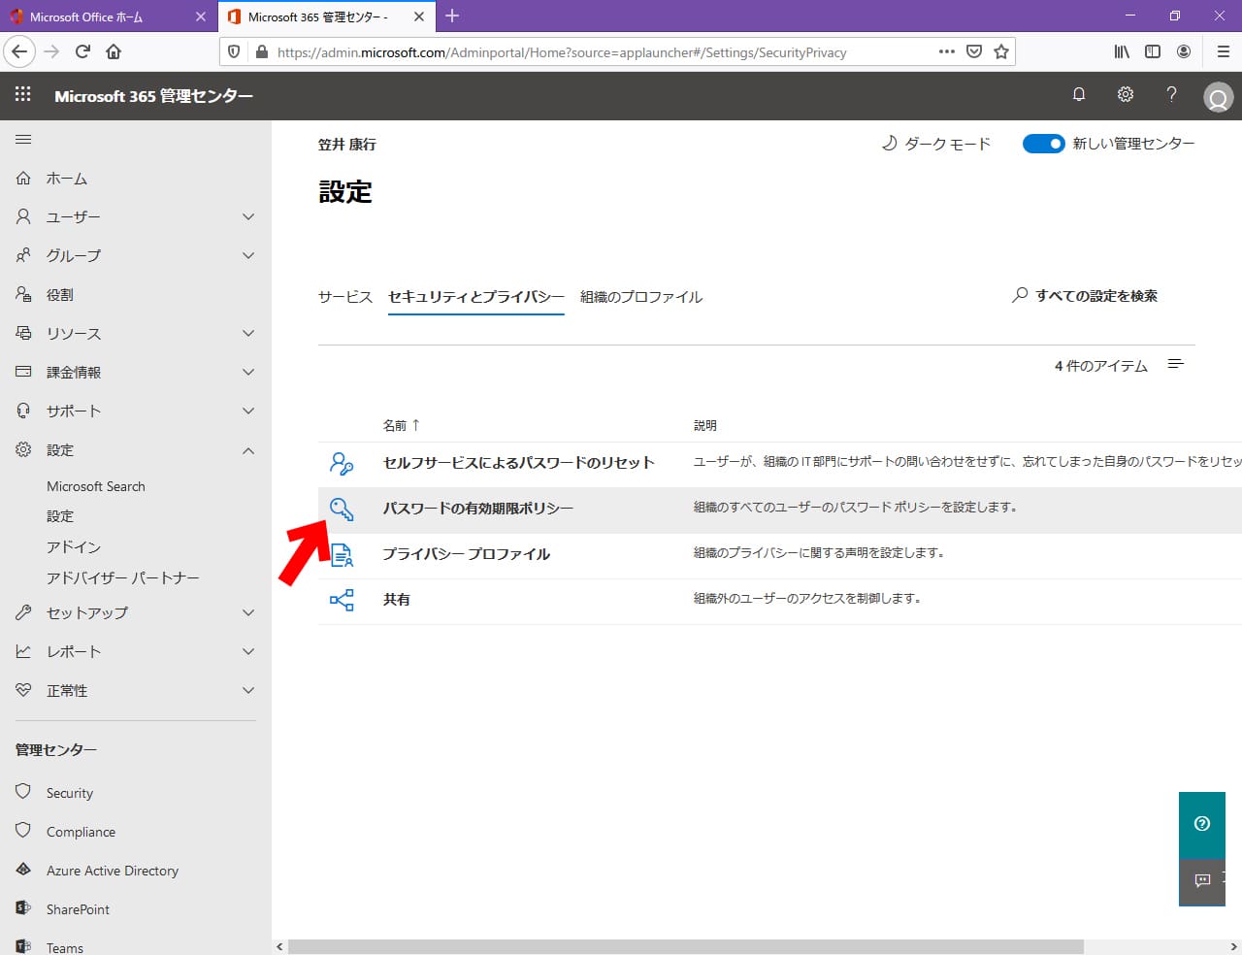Open the Firefox account icon
The image size is (1242, 955).
click(1184, 51)
